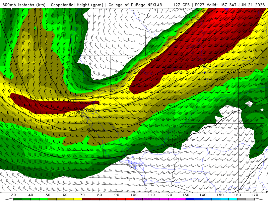Select the darkest maroon 70-75 kt legend swatch
The width and height of the screenshot is (268, 201).
(x=87, y=199)
